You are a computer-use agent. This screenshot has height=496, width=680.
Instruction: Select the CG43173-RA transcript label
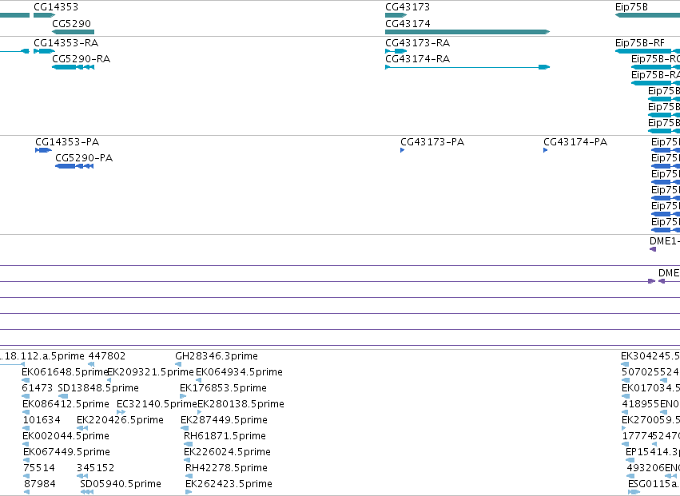[x=418, y=43]
